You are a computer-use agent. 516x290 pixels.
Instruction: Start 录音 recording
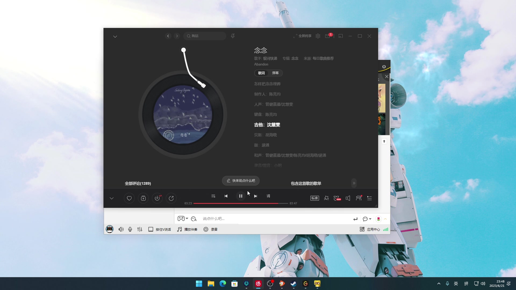[x=211, y=229]
